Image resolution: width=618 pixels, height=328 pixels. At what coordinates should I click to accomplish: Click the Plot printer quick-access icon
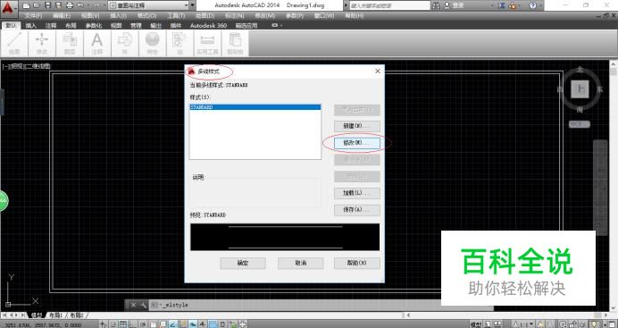click(70, 5)
